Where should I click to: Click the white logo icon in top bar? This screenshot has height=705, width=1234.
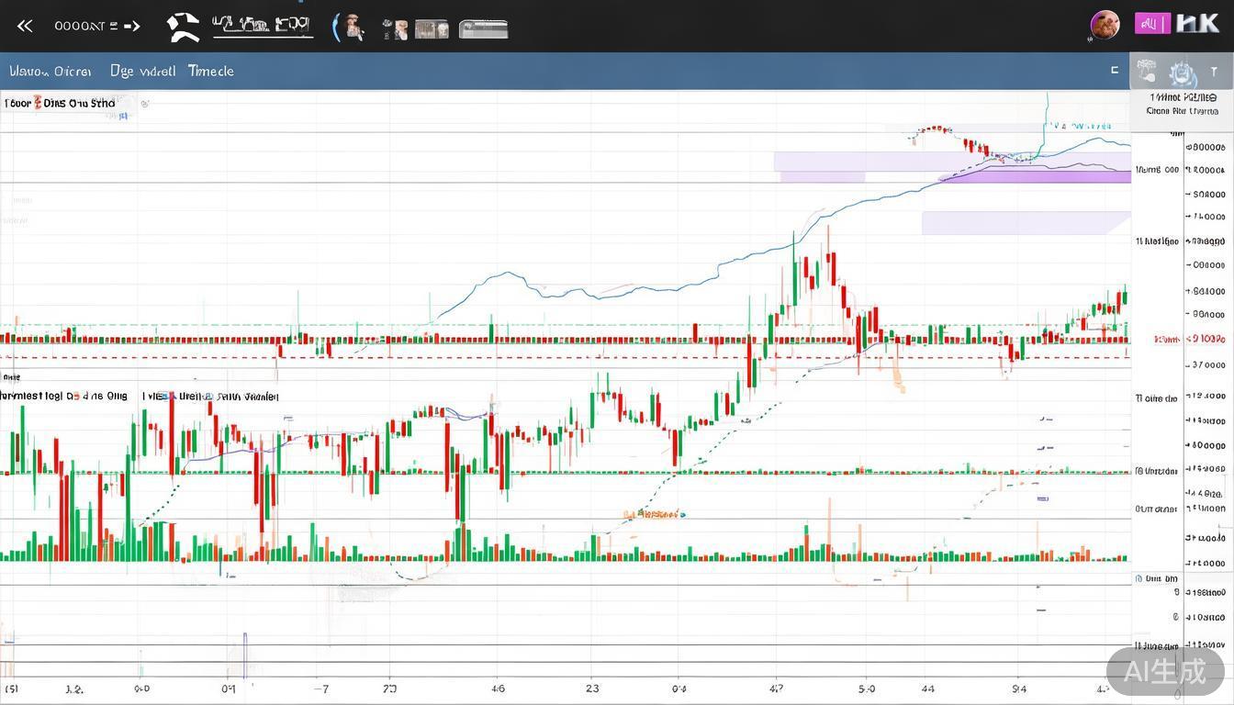pyautogui.click(x=183, y=27)
